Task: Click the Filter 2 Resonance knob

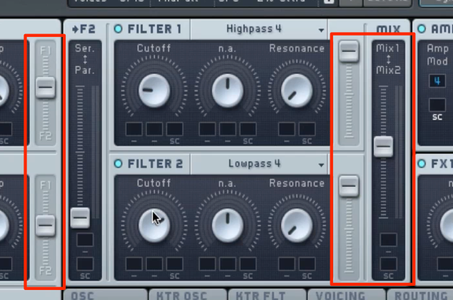Action: (x=297, y=225)
